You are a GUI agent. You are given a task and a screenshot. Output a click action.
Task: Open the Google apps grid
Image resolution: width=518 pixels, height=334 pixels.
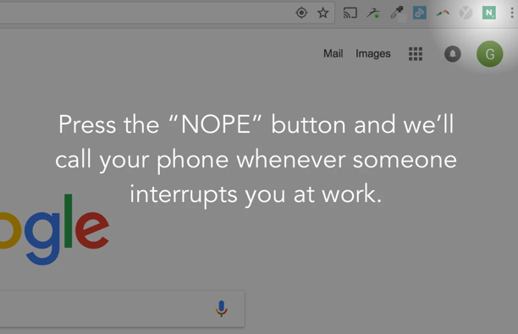(x=416, y=54)
